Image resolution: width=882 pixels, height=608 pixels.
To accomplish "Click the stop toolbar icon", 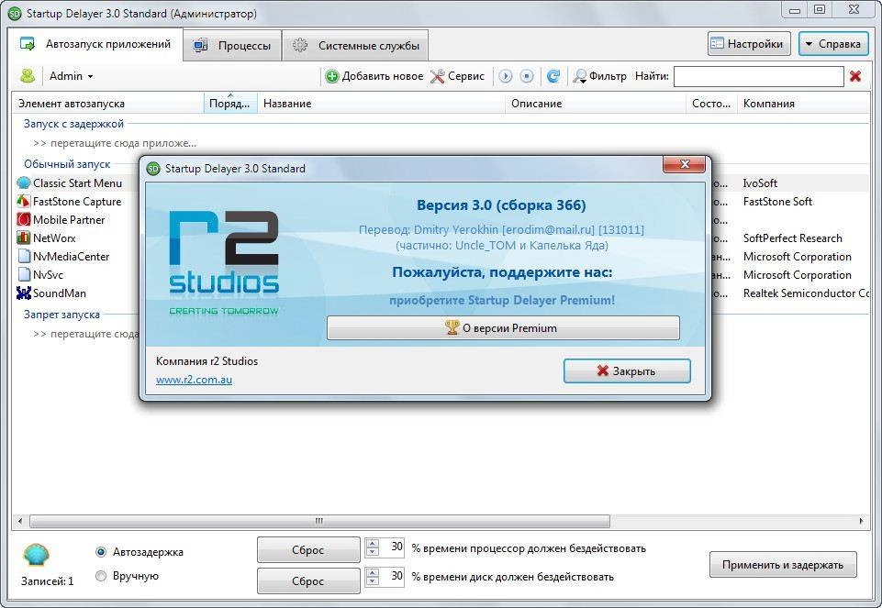I will 527,76.
